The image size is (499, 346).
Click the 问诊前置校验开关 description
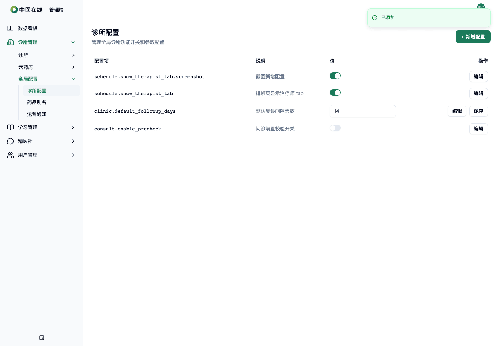(x=275, y=129)
